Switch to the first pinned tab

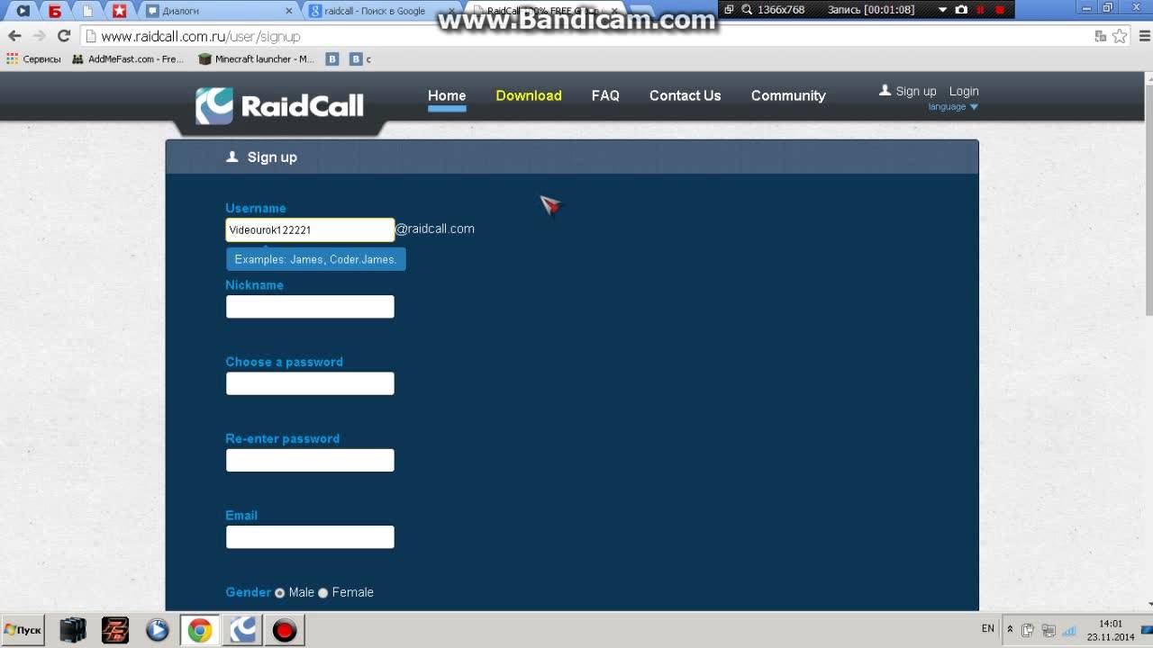click(x=23, y=11)
